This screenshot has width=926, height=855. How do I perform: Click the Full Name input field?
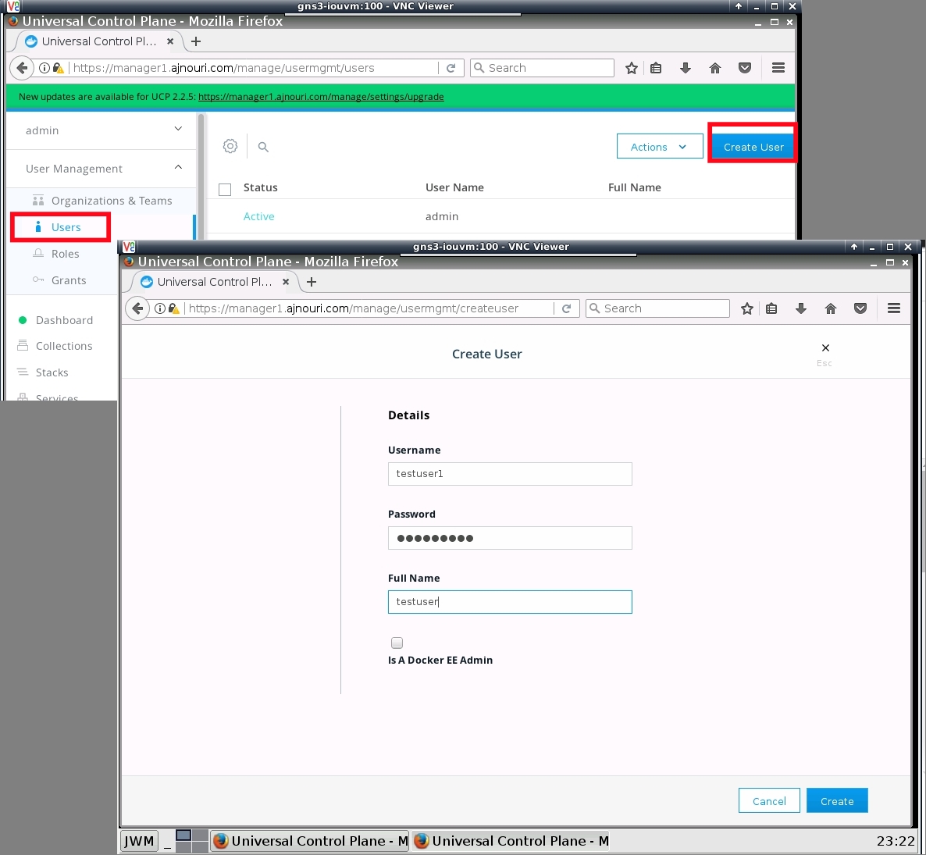(510, 602)
